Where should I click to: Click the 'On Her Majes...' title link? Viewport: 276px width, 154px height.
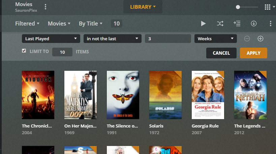81,126
